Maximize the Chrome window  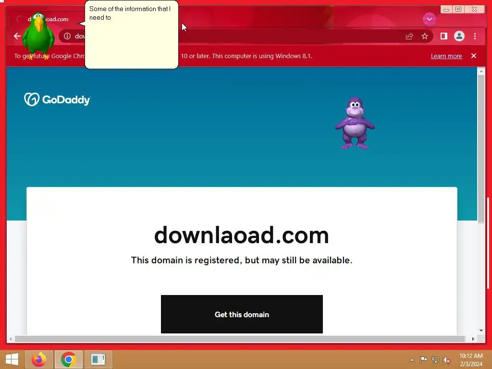coord(458,10)
